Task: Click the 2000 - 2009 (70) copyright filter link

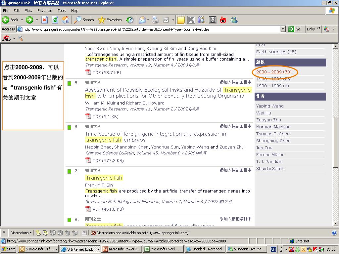Action: 274,72
